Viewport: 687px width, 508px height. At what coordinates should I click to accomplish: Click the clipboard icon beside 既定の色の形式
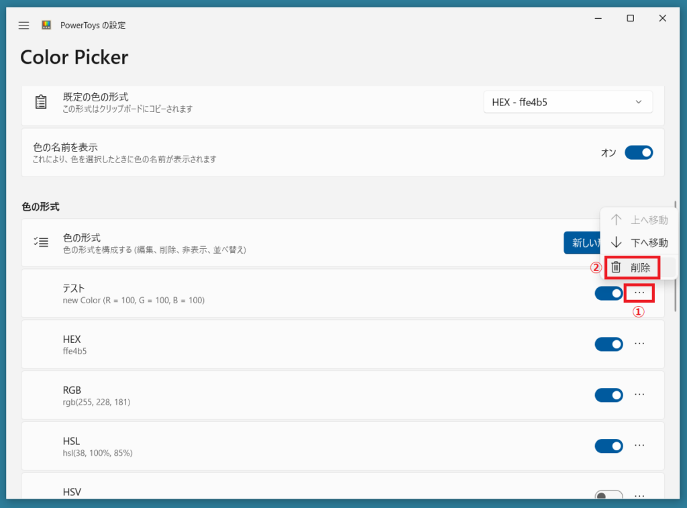click(x=41, y=102)
